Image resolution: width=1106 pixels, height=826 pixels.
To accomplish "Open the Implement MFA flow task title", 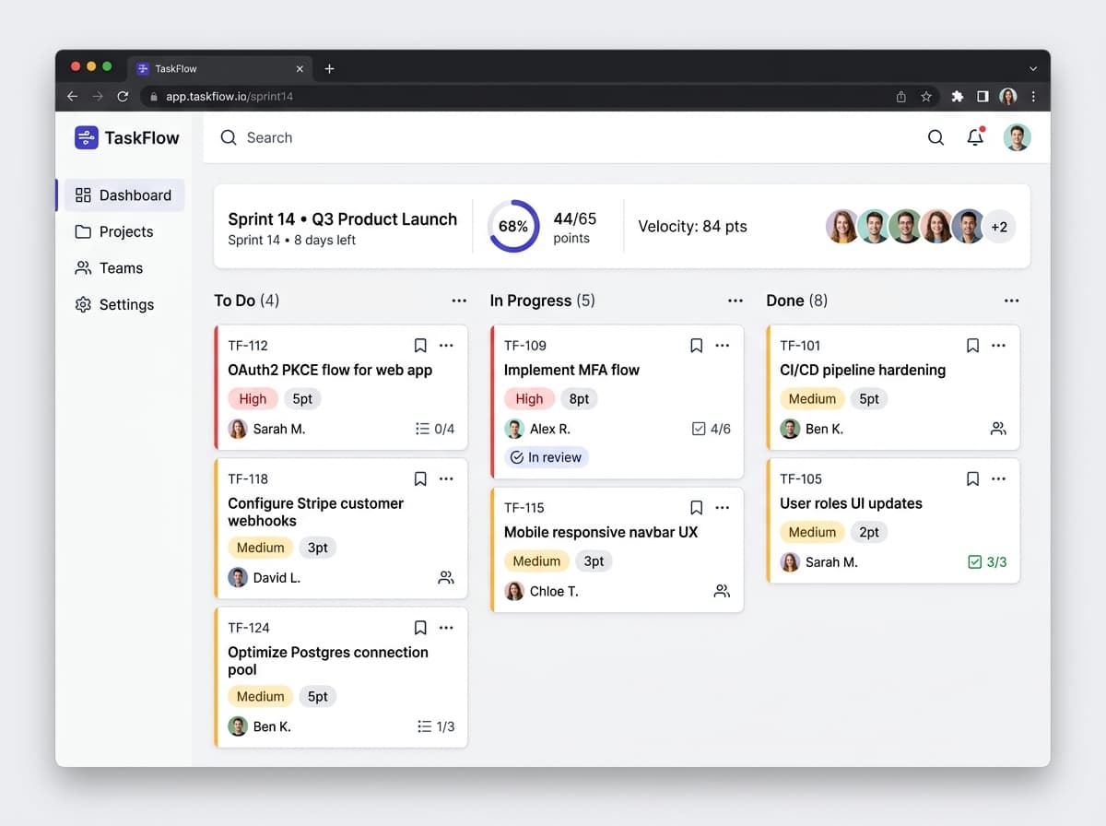I will (571, 370).
